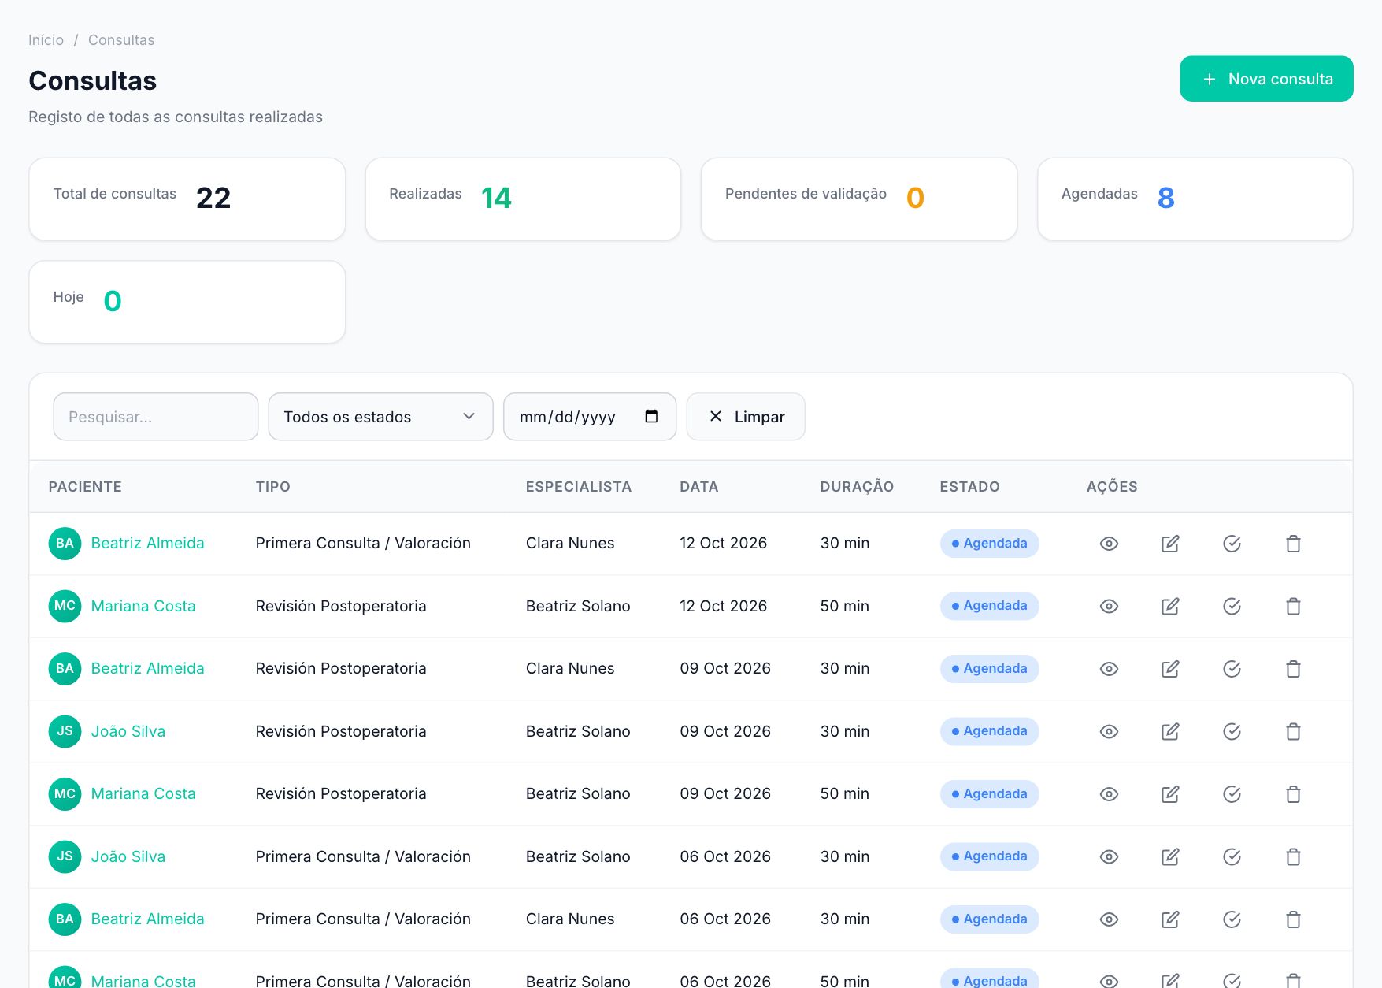The height and width of the screenshot is (988, 1382).
Task: Open Mariana Costa's patient profile link, first occurrence
Action: pyautogui.click(x=143, y=606)
